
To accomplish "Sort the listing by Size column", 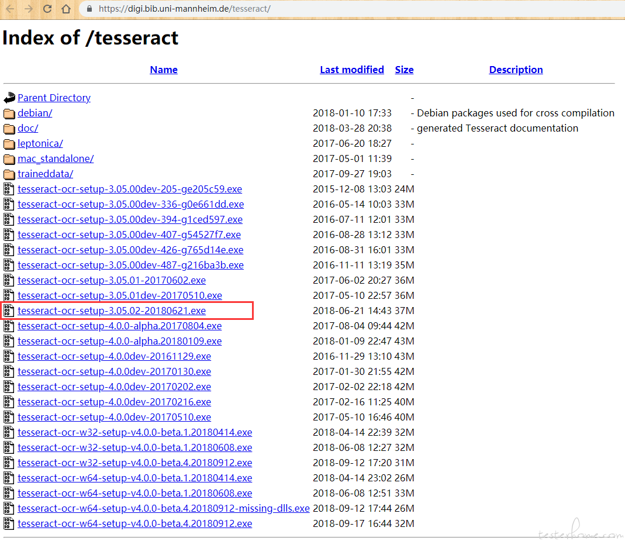I will point(404,70).
